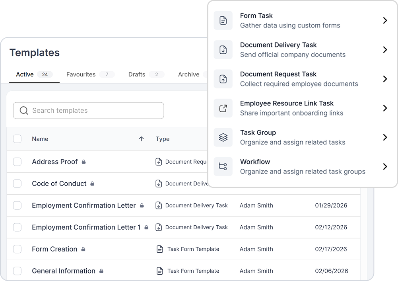Screen dimensions: 398x281
Task: Open the Address Proof template
Action: (x=54, y=162)
